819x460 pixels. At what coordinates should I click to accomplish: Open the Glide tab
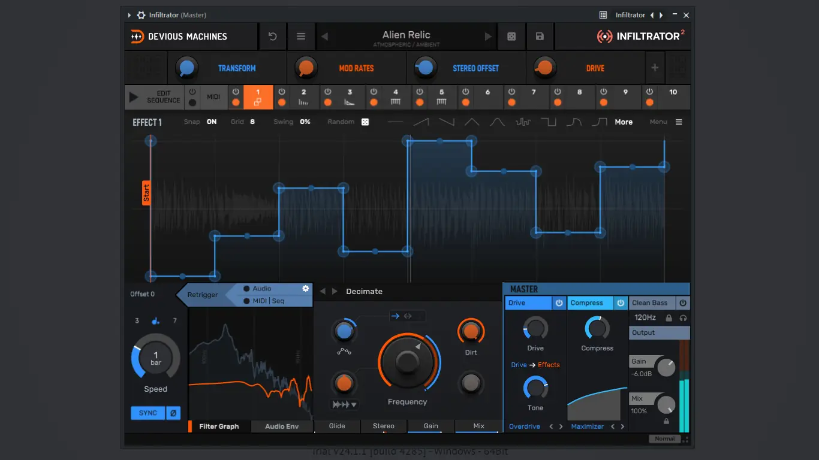pyautogui.click(x=337, y=426)
